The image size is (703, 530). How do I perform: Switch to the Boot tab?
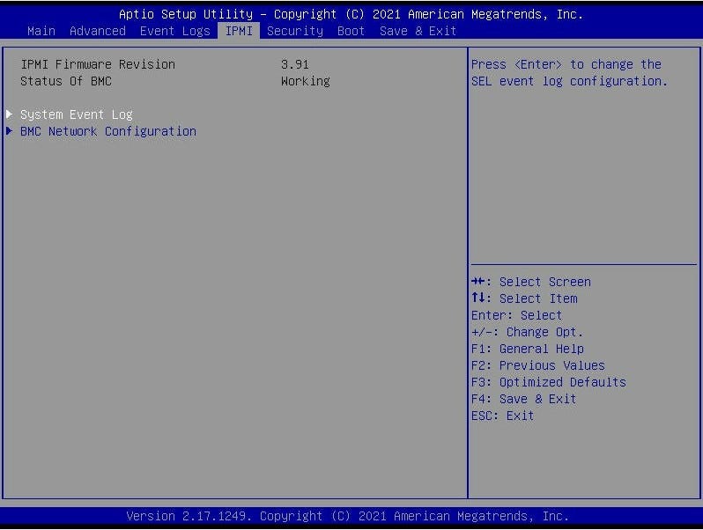351,31
